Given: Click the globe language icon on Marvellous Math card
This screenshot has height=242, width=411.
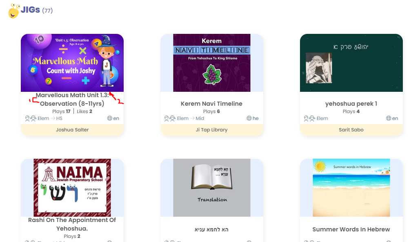Looking at the screenshot, I should coord(109,118).
